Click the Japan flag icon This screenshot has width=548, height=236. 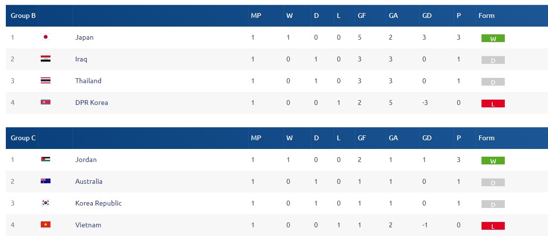pyautogui.click(x=46, y=37)
